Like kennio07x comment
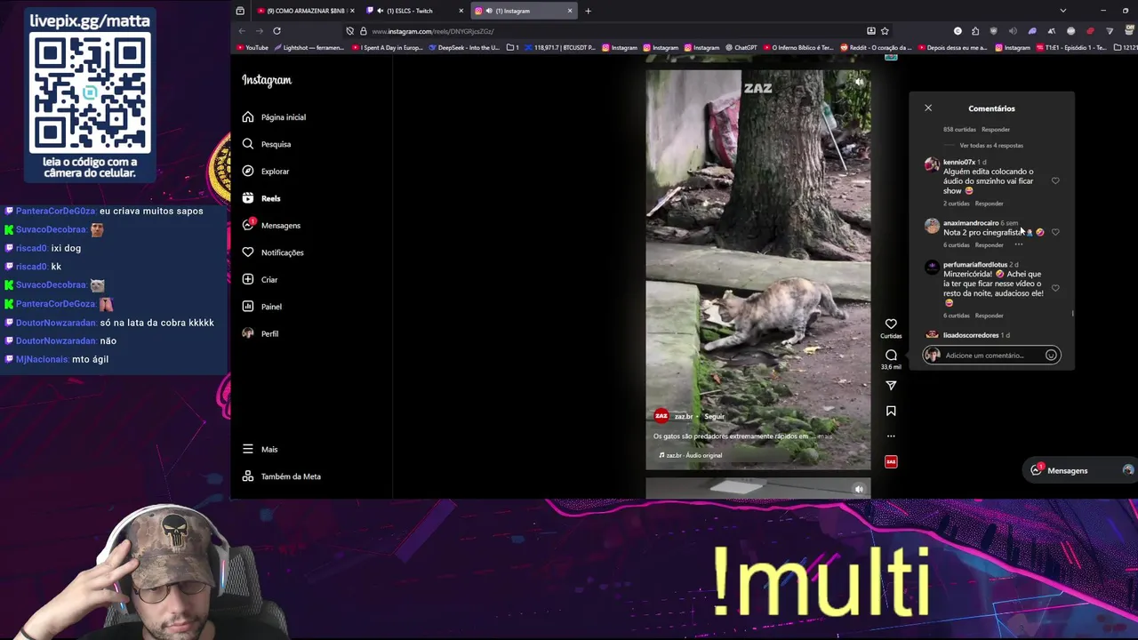This screenshot has height=640, width=1138. tap(1055, 180)
